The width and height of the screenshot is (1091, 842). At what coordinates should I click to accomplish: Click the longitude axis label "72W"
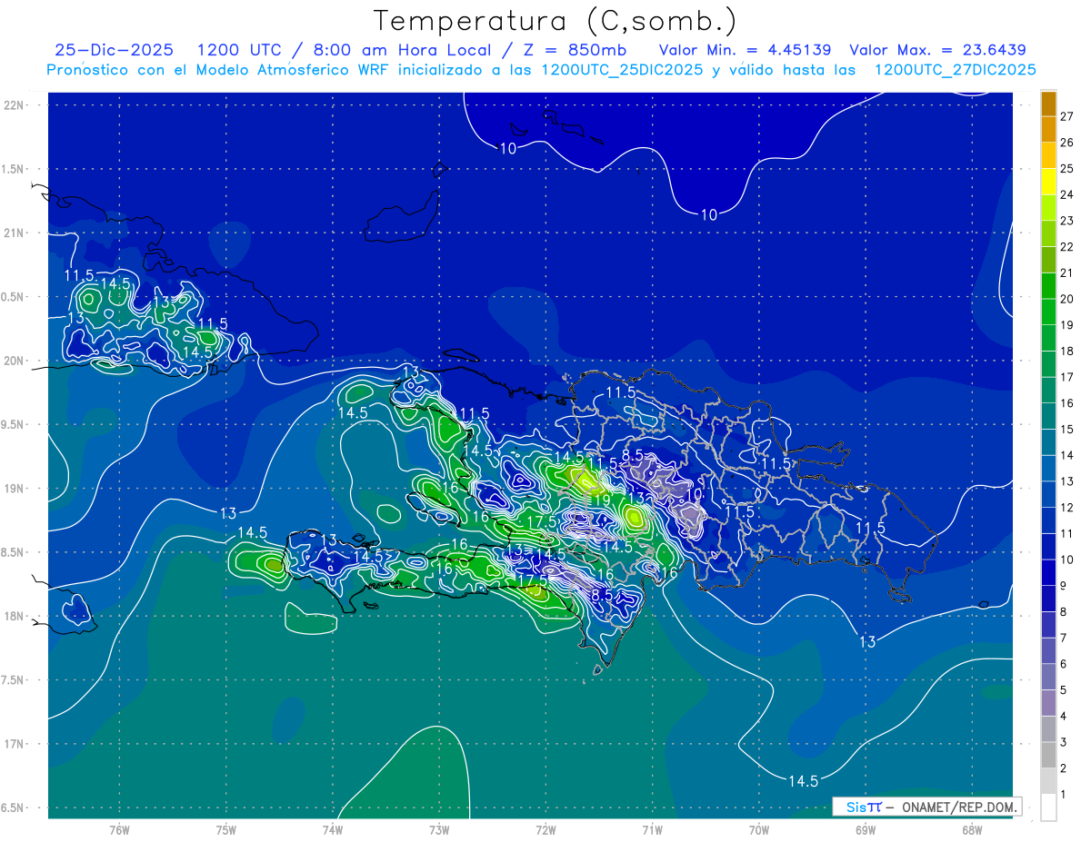tap(545, 830)
